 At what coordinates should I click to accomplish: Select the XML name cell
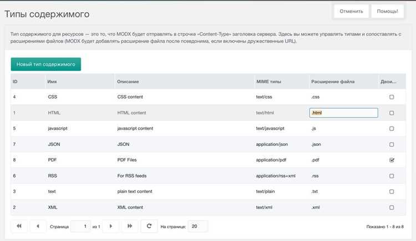coord(53,207)
